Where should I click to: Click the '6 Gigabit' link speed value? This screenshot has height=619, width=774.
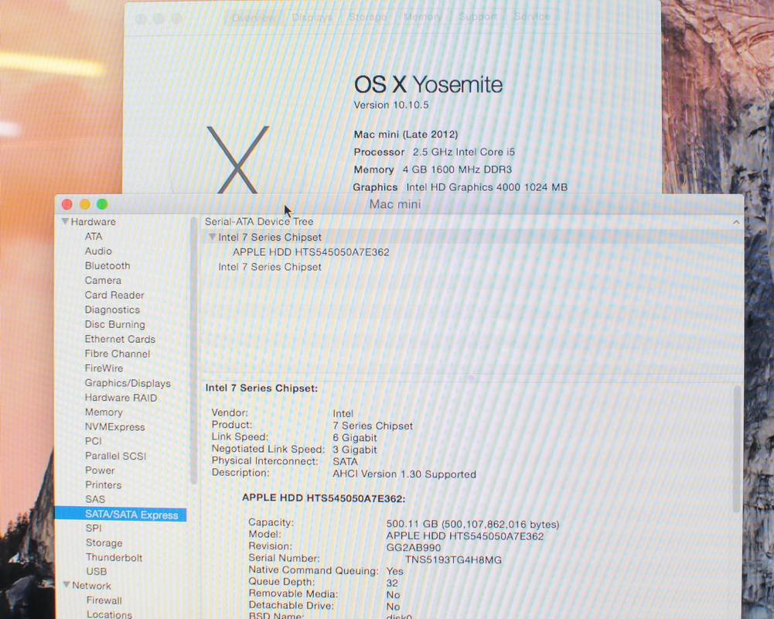354,438
